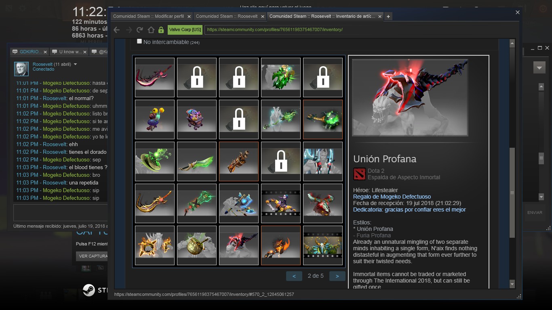
Task: Select the treasure chest inventory item
Action: point(197,119)
